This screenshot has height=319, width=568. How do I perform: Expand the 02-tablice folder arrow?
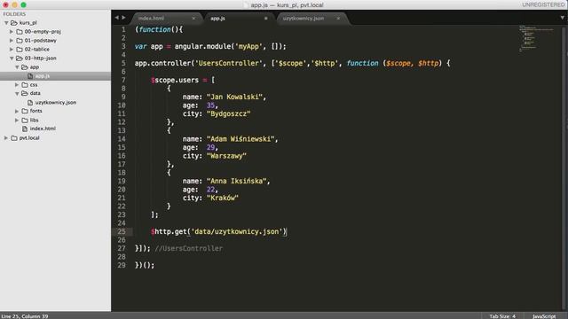tap(12, 50)
